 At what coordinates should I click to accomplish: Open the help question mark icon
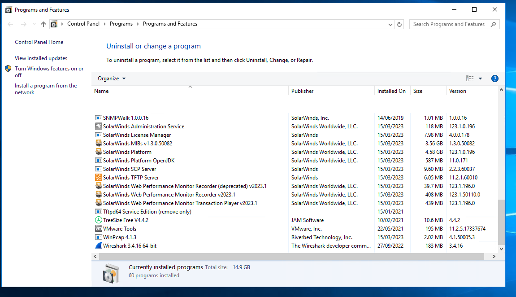pyautogui.click(x=494, y=79)
